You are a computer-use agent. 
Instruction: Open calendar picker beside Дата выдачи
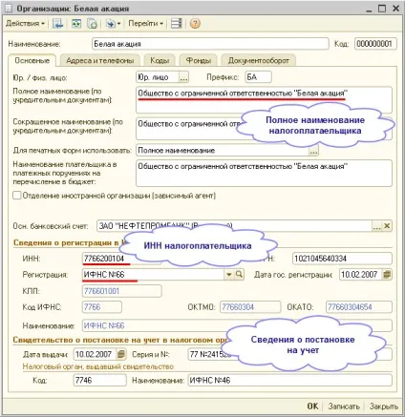tap(121, 354)
